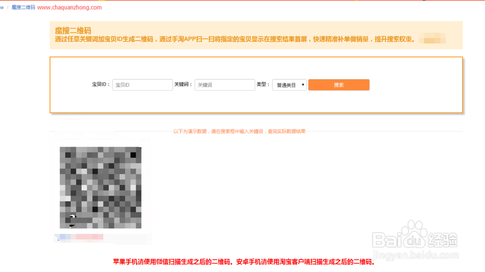Click the 类型： label
The image size is (485, 272).
(x=263, y=84)
